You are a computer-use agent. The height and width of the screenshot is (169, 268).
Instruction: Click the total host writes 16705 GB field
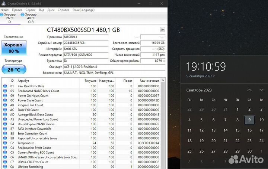[153, 43]
